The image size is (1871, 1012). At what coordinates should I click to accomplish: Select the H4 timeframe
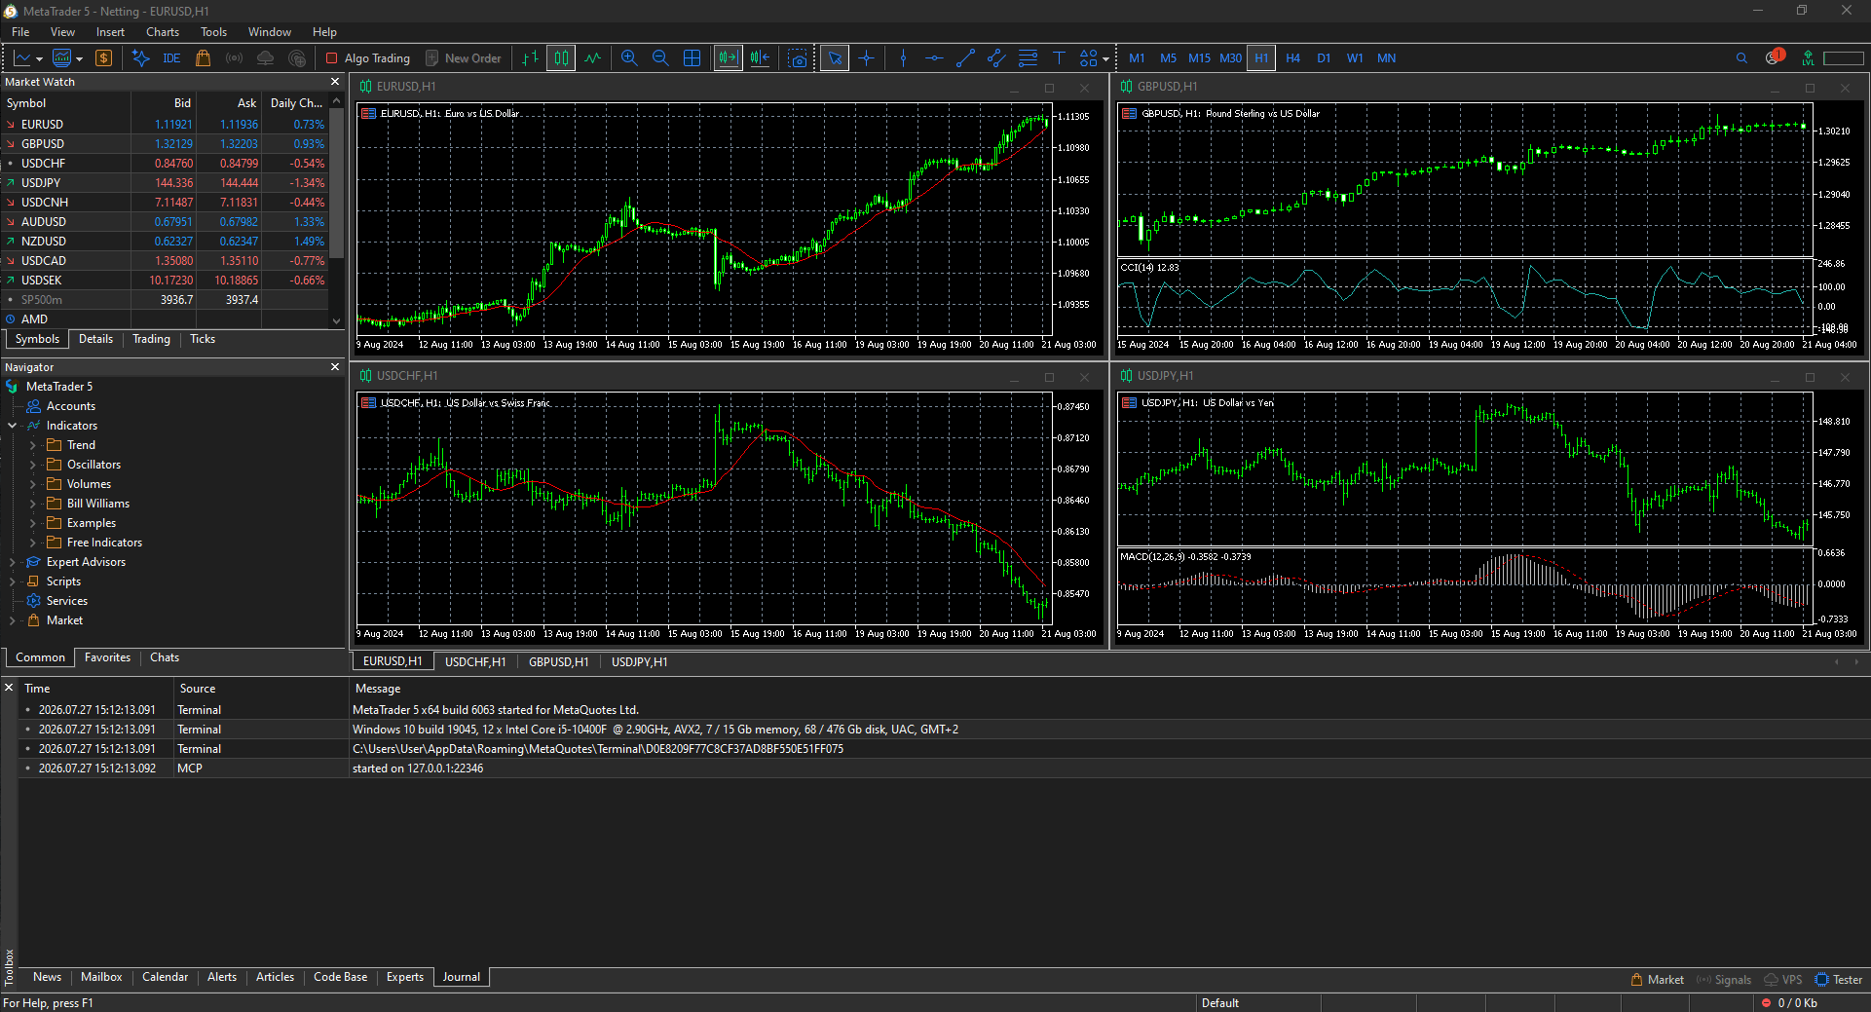1292,58
